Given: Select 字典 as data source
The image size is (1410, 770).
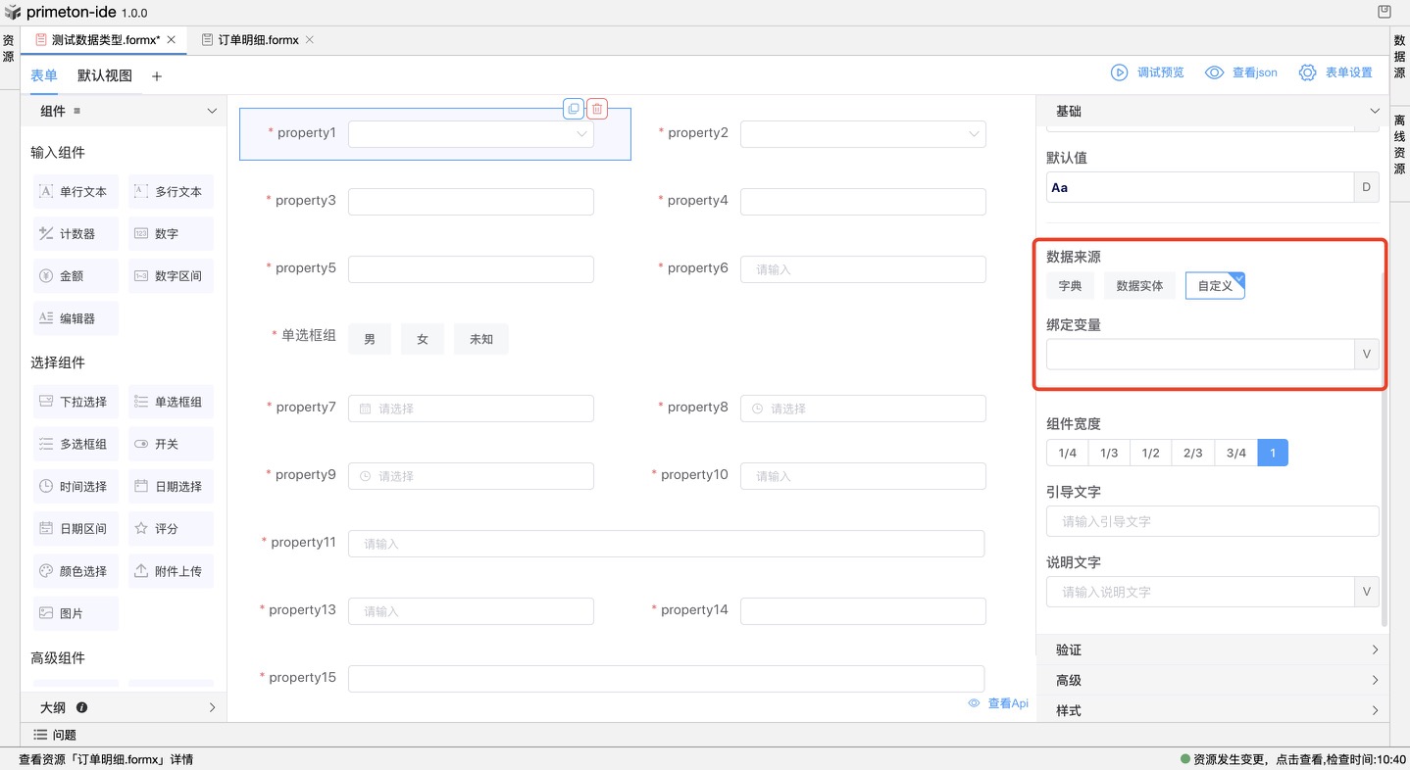Looking at the screenshot, I should (1070, 286).
